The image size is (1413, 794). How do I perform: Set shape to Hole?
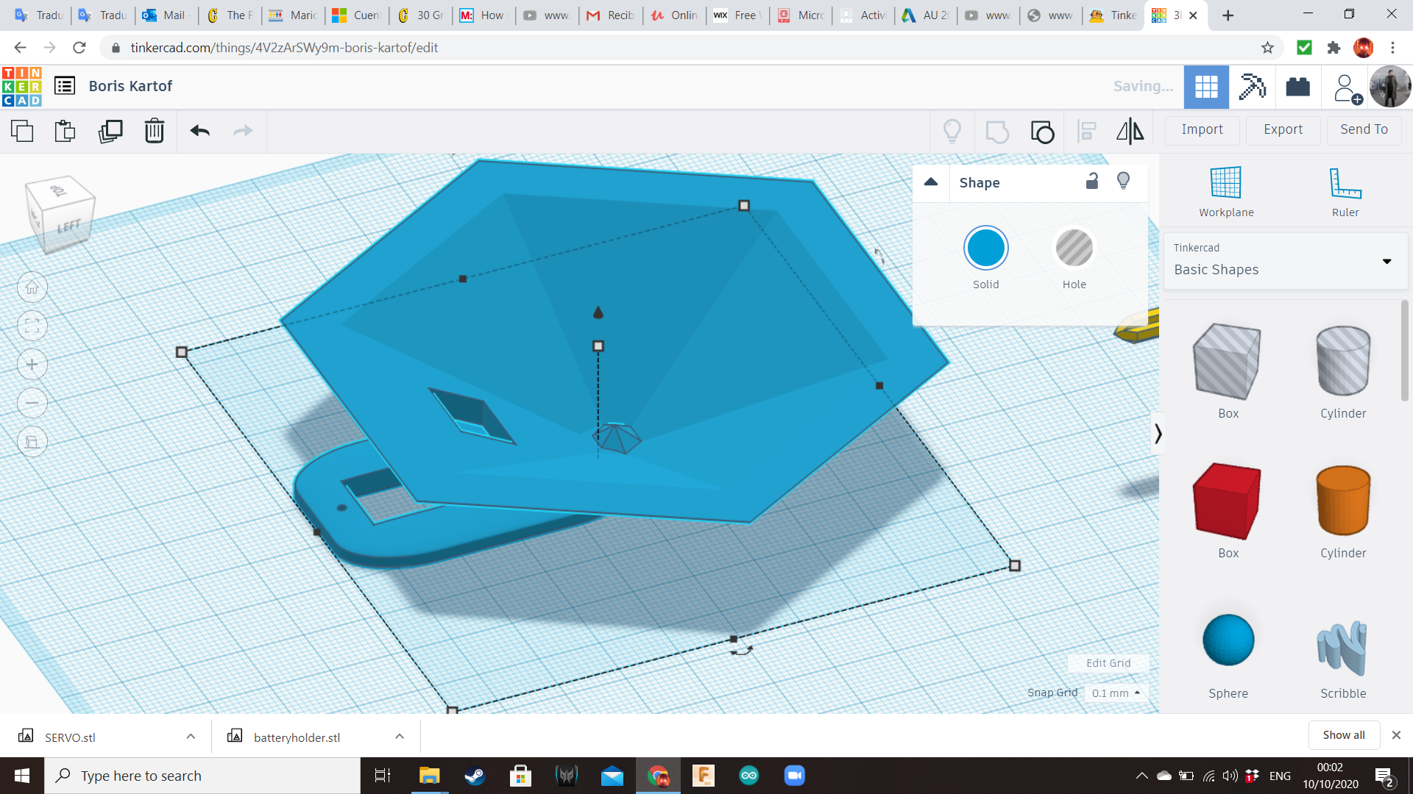coord(1074,248)
